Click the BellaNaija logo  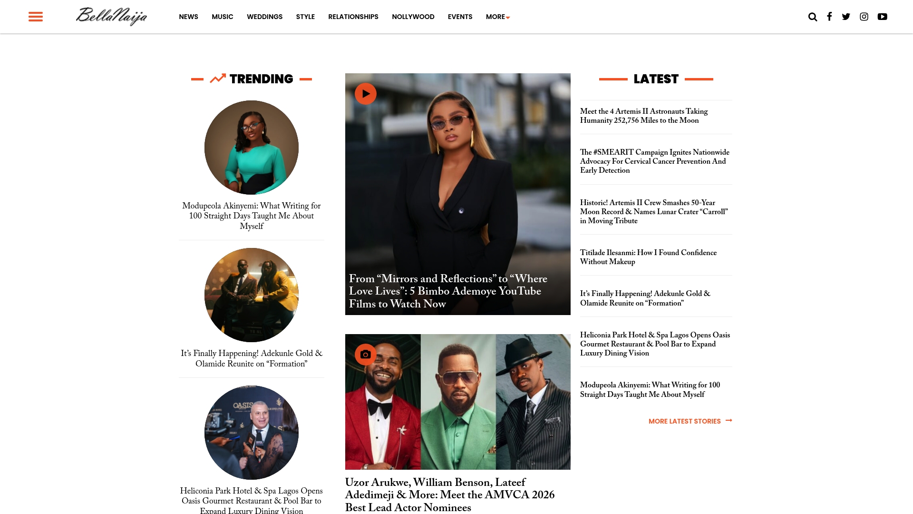click(x=112, y=17)
